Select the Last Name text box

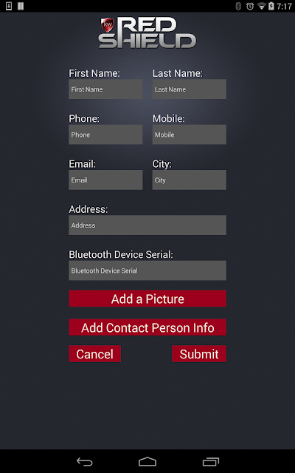(x=190, y=89)
